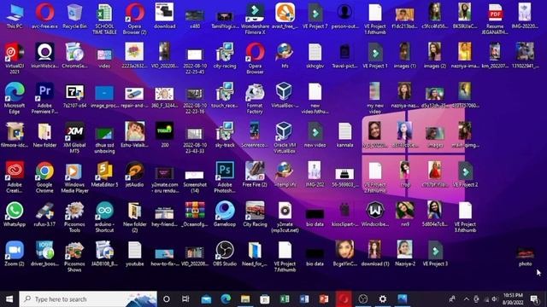
Task: Open Resume PDF file on desktop
Action: 495,19
